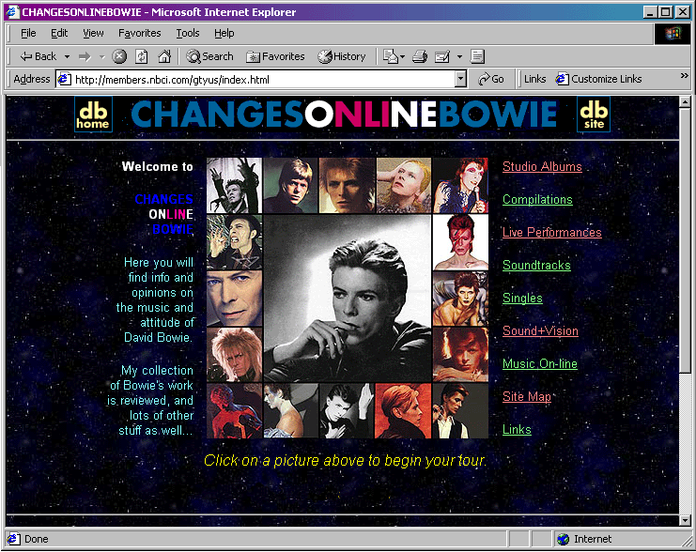The width and height of the screenshot is (696, 552).
Task: Open the Favorites menu
Action: click(x=139, y=33)
